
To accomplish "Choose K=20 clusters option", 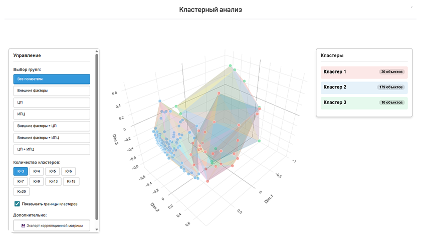I will tap(22, 191).
